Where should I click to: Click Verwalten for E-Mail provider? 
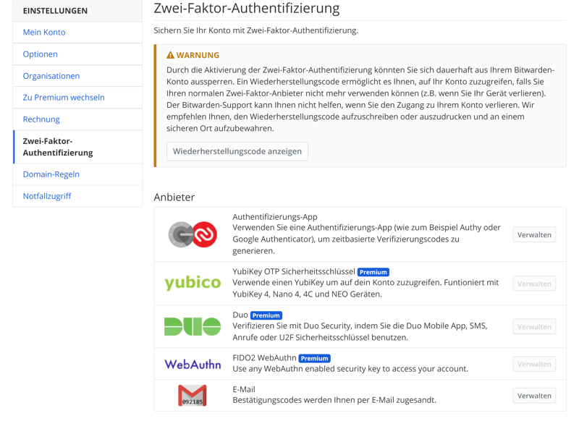(x=534, y=396)
